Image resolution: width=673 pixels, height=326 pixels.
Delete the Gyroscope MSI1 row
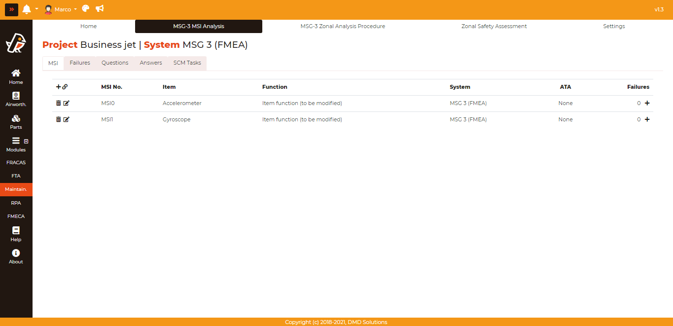point(58,119)
